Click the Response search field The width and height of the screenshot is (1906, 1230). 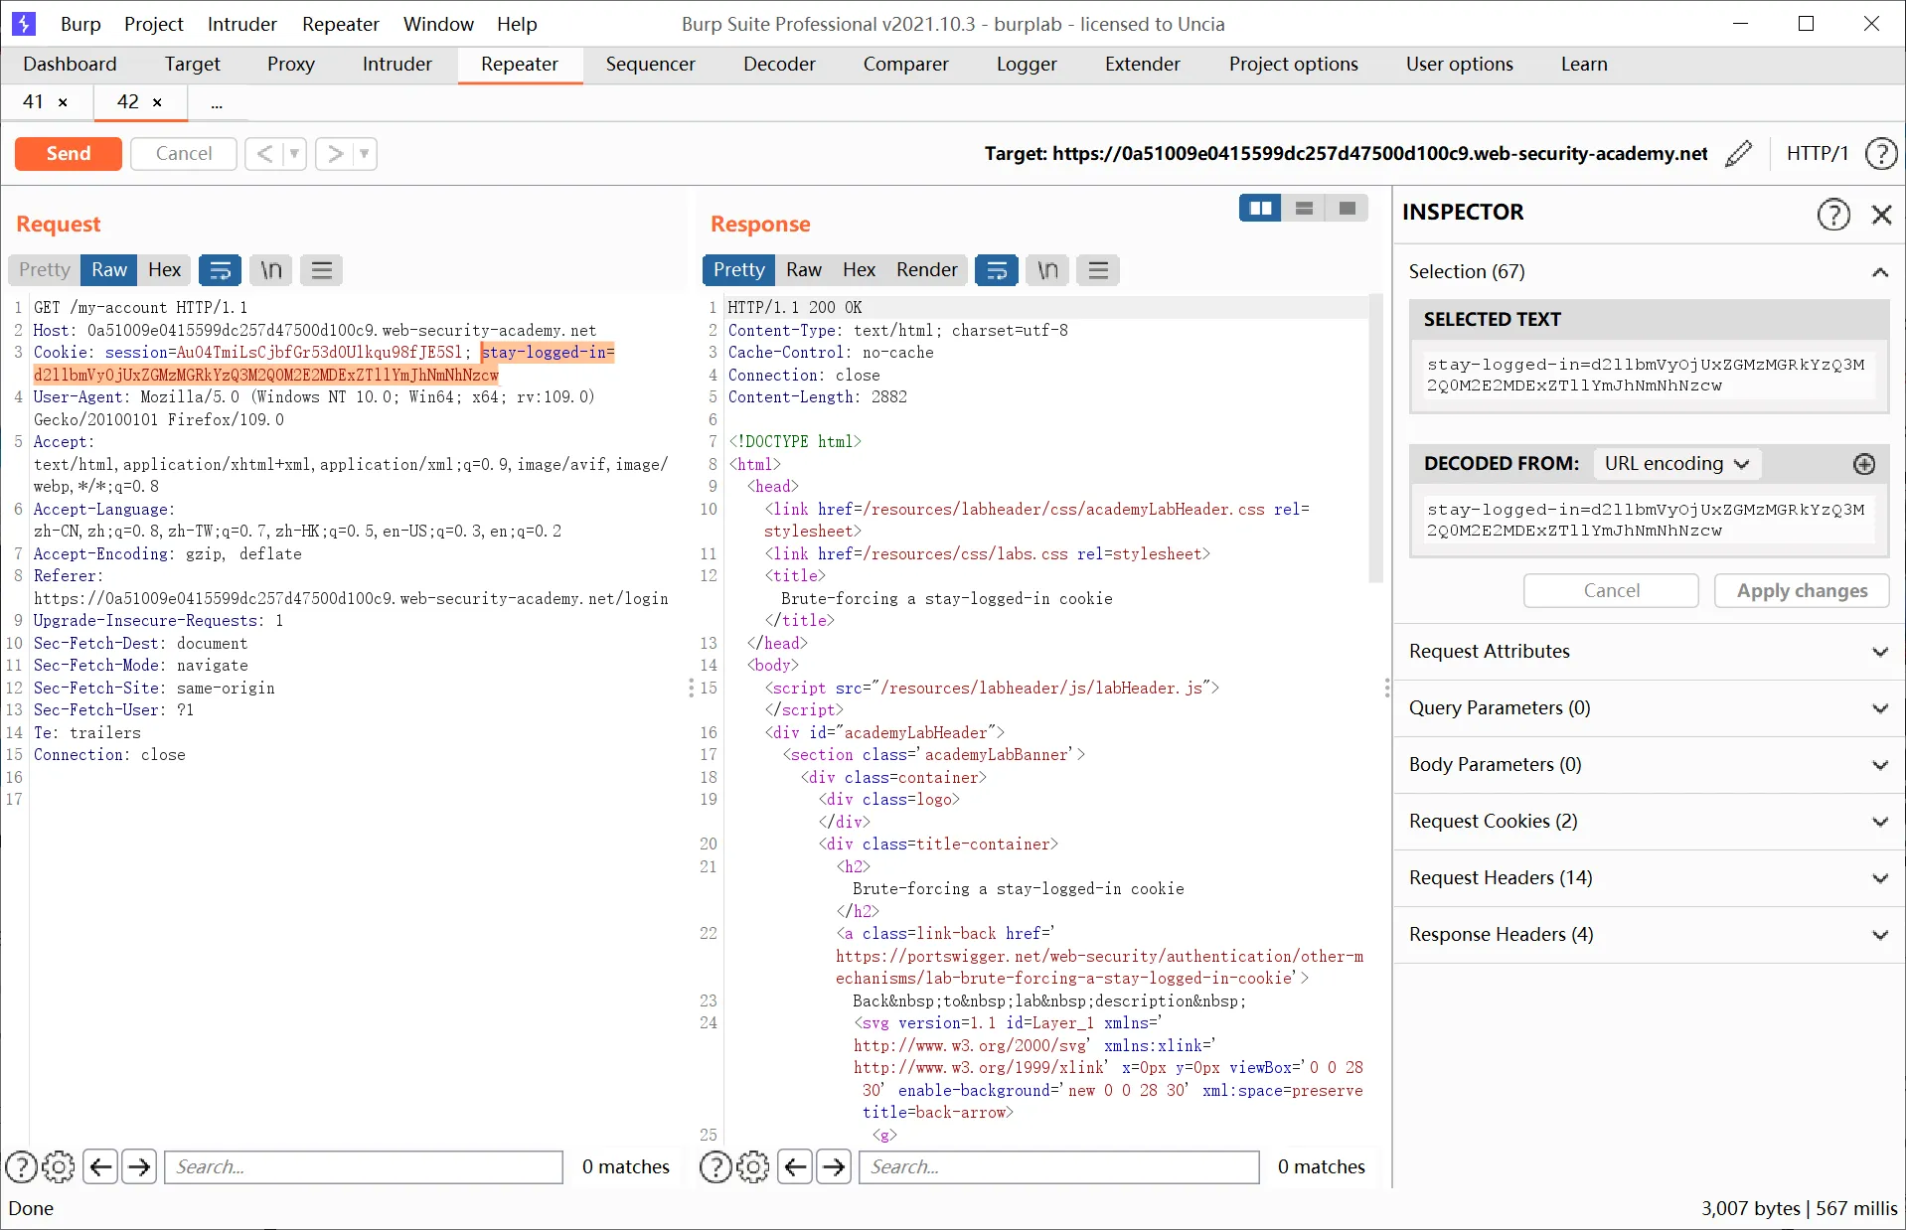1059,1167
